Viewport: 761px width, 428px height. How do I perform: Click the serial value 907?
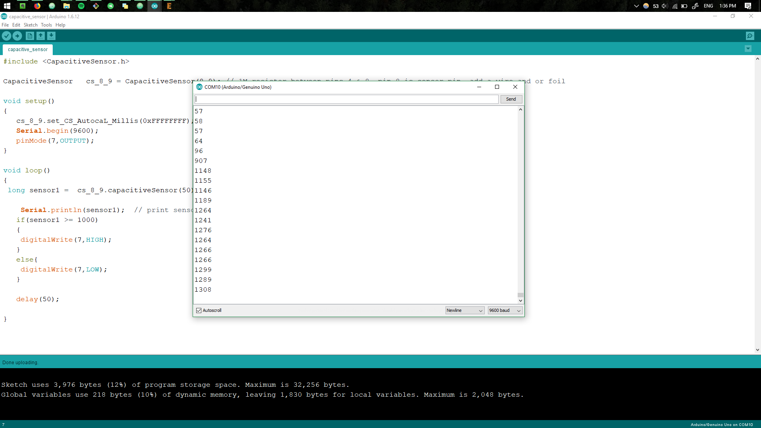coord(201,161)
